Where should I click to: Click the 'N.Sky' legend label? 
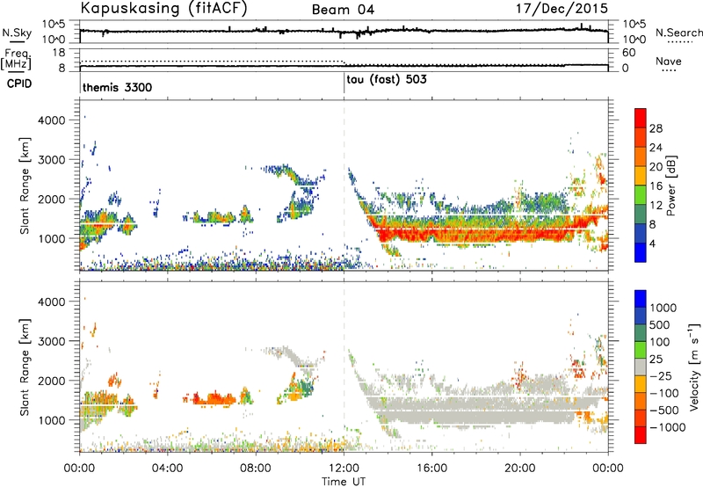point(17,33)
